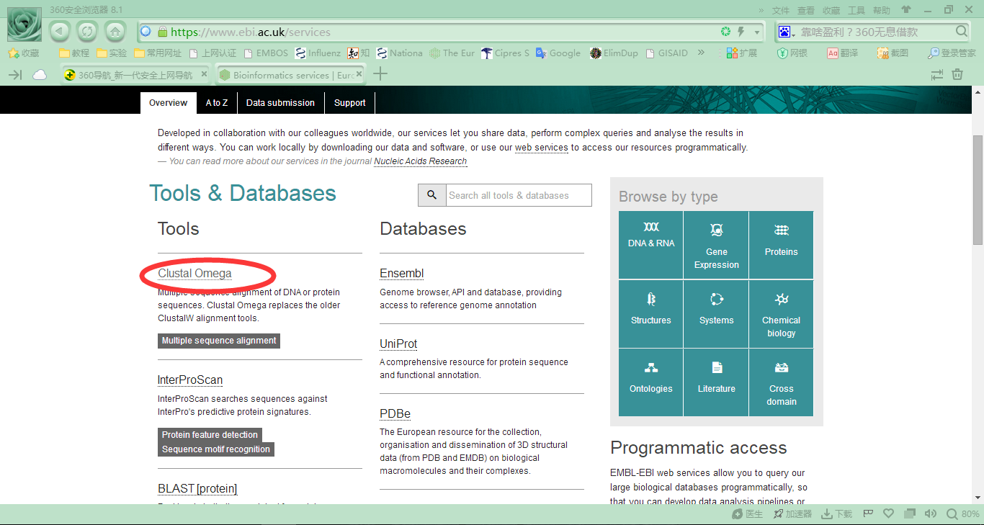Click the magnifier icon in browser search box
Image resolution: width=984 pixels, height=525 pixels.
[962, 32]
